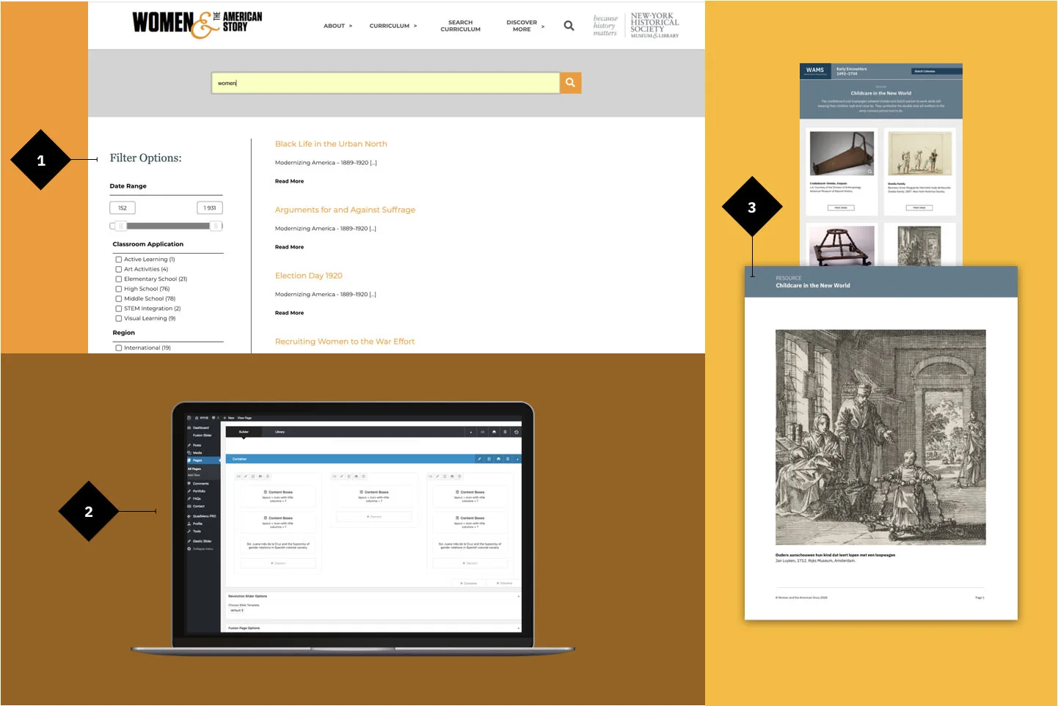Open the Election Day 1920 result
Viewport: 1058px width, 706px height.
[309, 276]
